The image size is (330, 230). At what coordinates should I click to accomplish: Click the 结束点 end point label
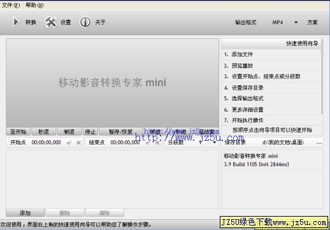tap(97, 142)
